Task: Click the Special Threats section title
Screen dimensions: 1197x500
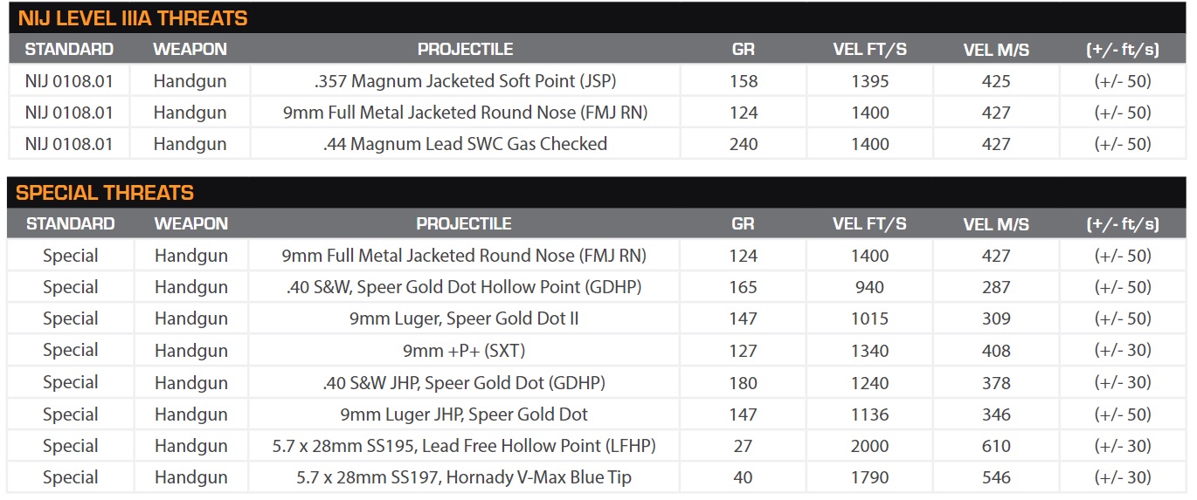Action: (x=105, y=193)
